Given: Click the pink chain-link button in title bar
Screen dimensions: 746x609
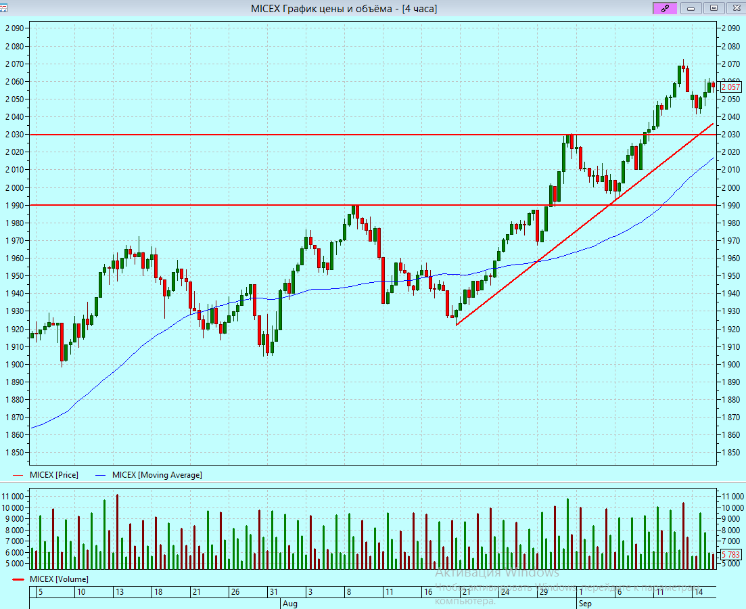Looking at the screenshot, I should point(665,8).
